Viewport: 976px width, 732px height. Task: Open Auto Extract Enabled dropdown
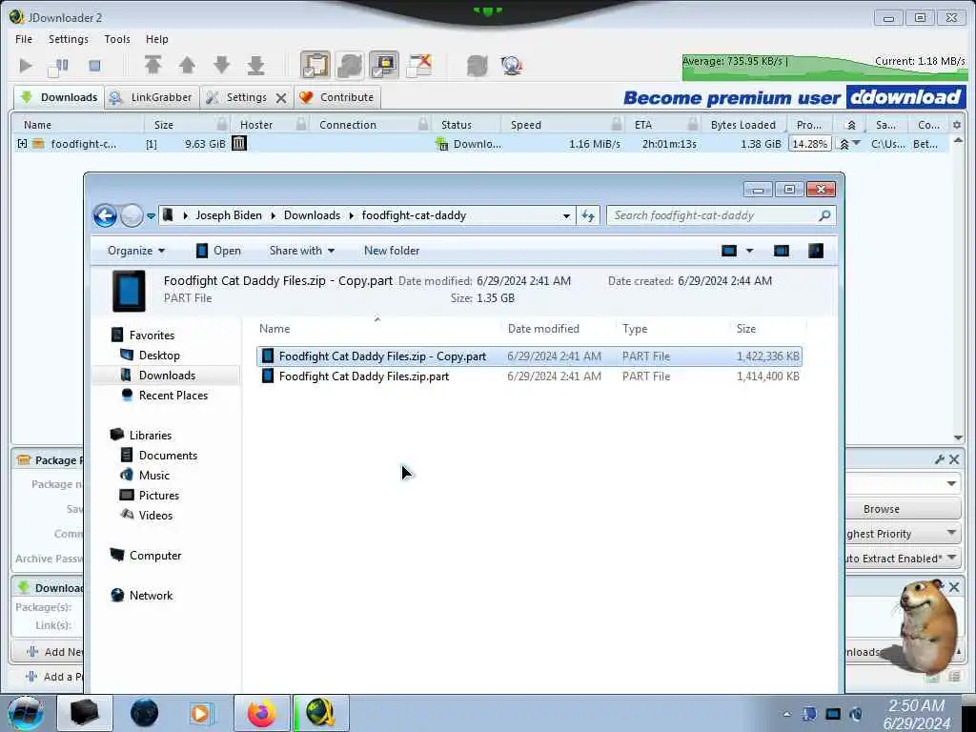[903, 559]
